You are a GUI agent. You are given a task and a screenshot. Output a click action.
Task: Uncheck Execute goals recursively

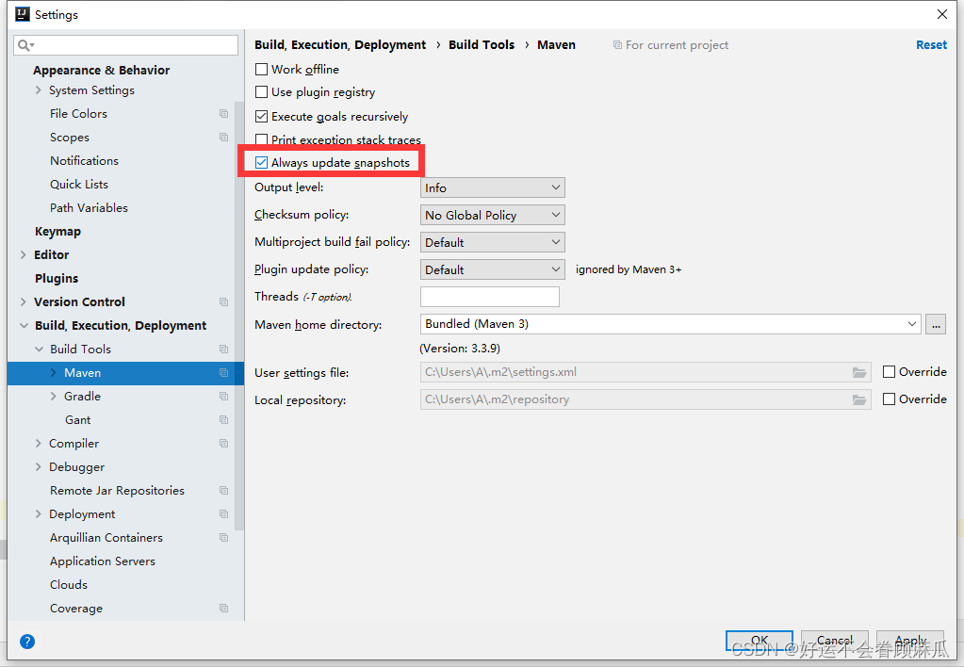(261, 116)
